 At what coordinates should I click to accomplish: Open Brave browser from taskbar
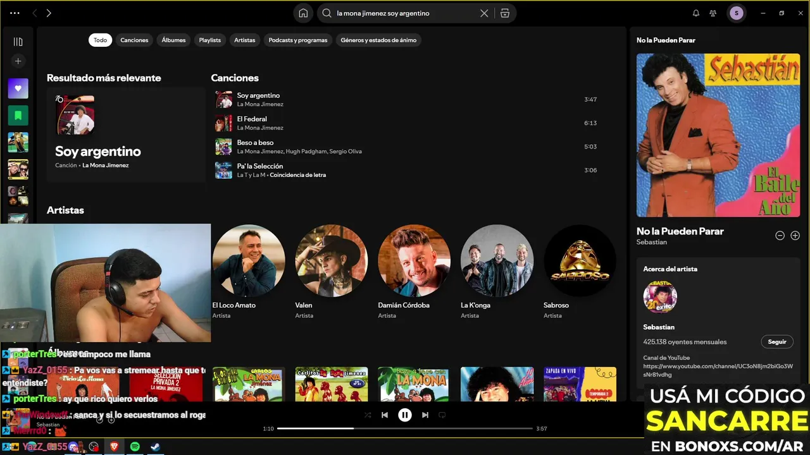tap(114, 447)
